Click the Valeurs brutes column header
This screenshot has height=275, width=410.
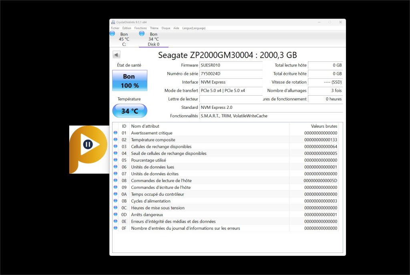pyautogui.click(x=314, y=126)
